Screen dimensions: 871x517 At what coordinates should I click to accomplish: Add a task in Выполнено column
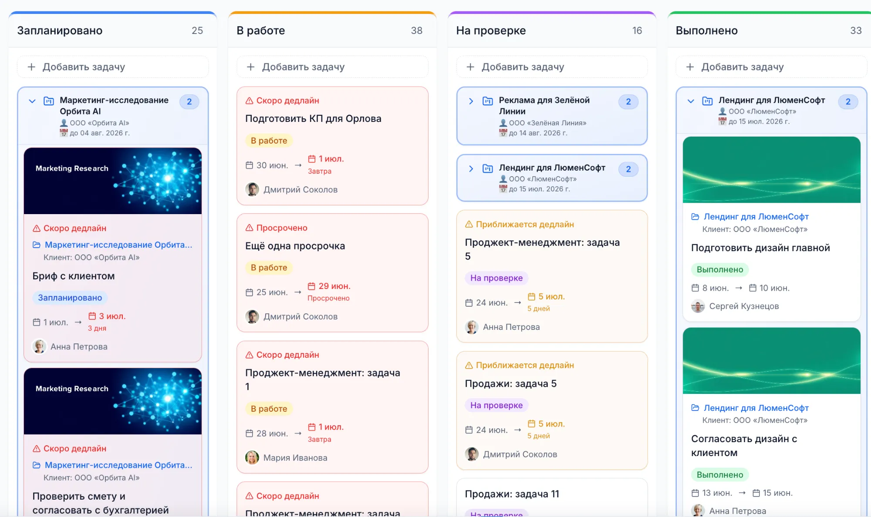pos(771,67)
